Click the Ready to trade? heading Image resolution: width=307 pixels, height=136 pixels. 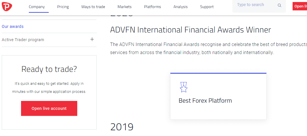point(49,69)
